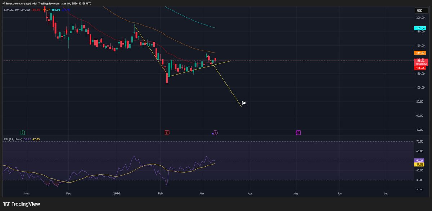This screenshot has width=432, height=211.
Task: Click the yellow RSI value 47.05 on the scale
Action: pyautogui.click(x=419, y=164)
